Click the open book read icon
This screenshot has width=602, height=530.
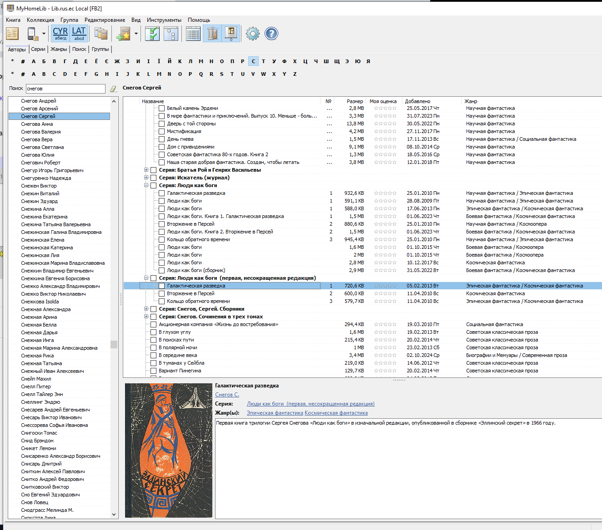(x=12, y=34)
